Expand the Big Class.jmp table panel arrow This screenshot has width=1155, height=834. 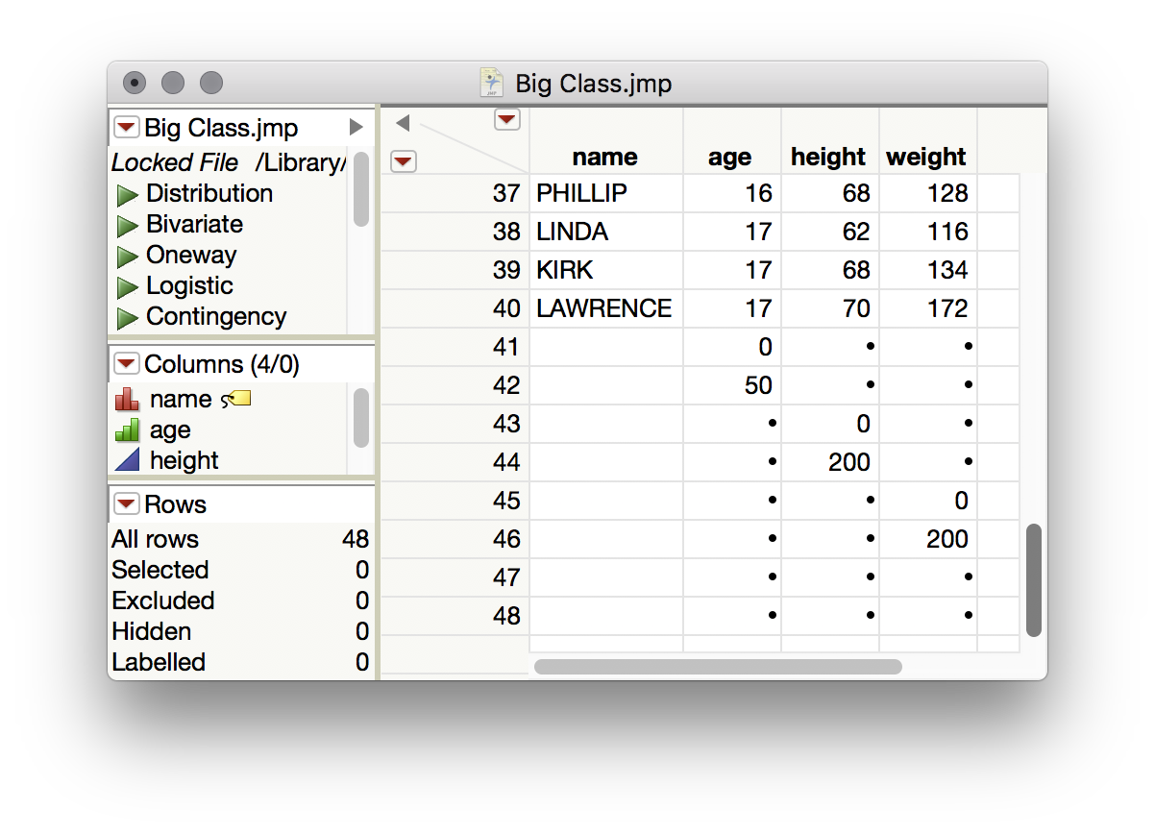click(356, 127)
